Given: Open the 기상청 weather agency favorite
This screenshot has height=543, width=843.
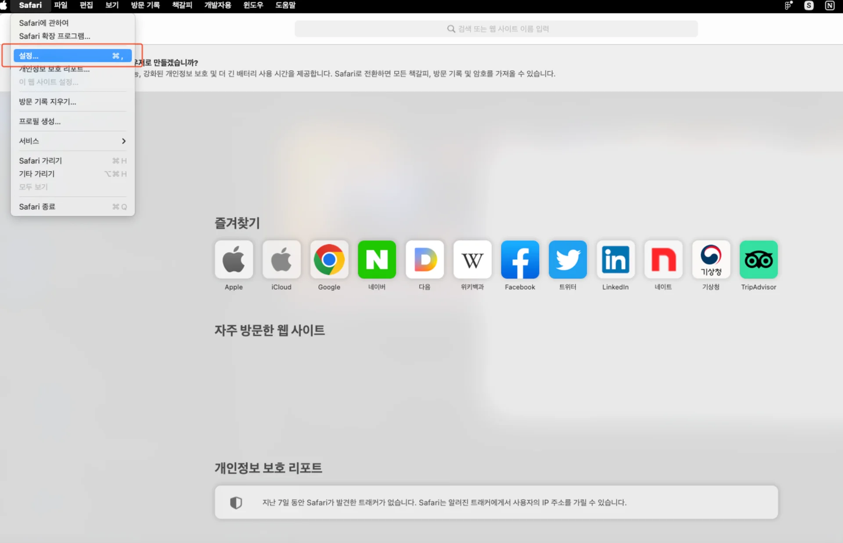Looking at the screenshot, I should click(x=711, y=259).
